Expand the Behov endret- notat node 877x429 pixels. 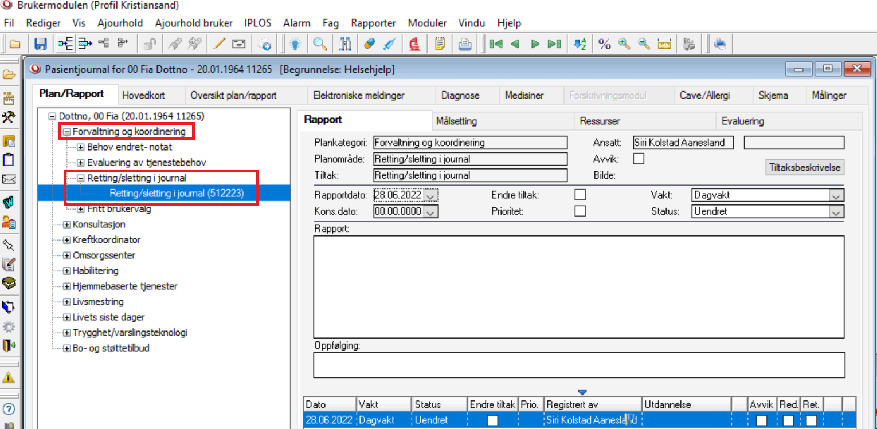point(81,147)
